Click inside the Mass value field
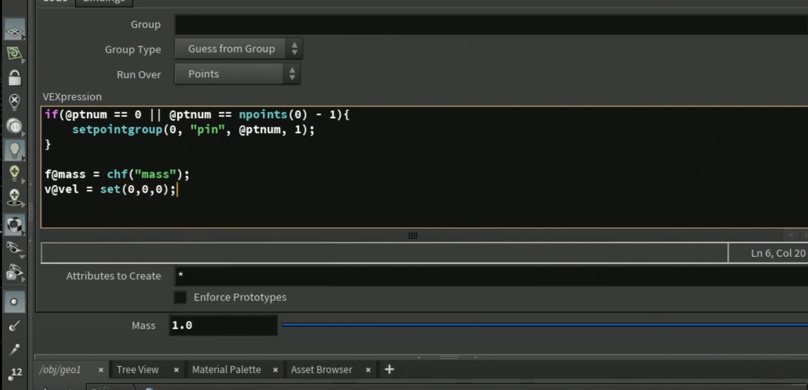This screenshot has width=808, height=390. point(223,325)
